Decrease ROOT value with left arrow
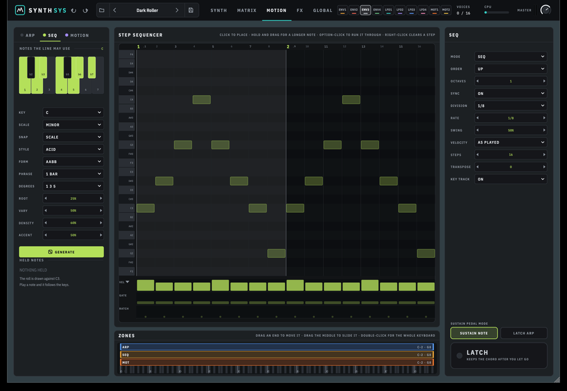567x391 pixels. point(45,198)
